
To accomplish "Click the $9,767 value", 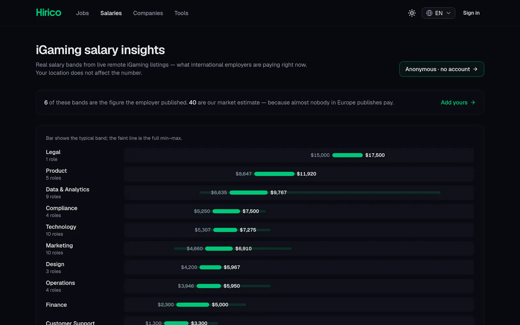I will tap(279, 193).
